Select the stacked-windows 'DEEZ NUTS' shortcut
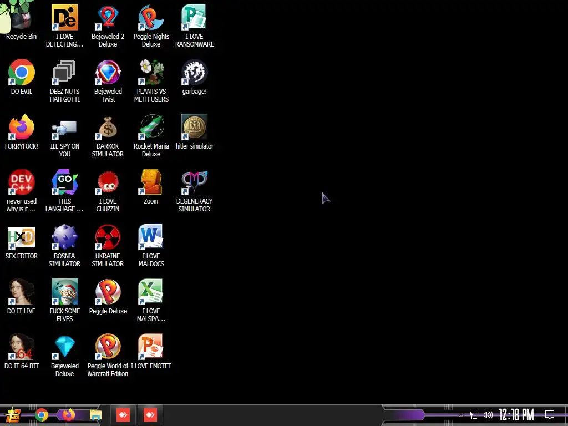 click(64, 72)
